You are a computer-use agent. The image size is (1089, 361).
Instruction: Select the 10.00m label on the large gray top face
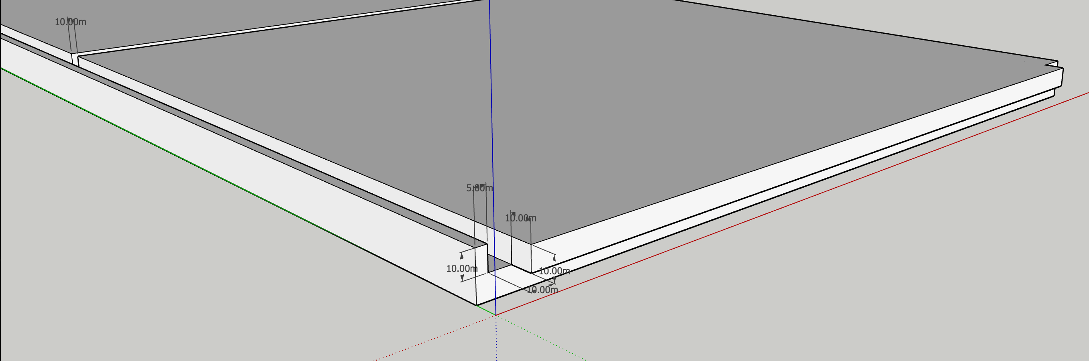[520, 218]
